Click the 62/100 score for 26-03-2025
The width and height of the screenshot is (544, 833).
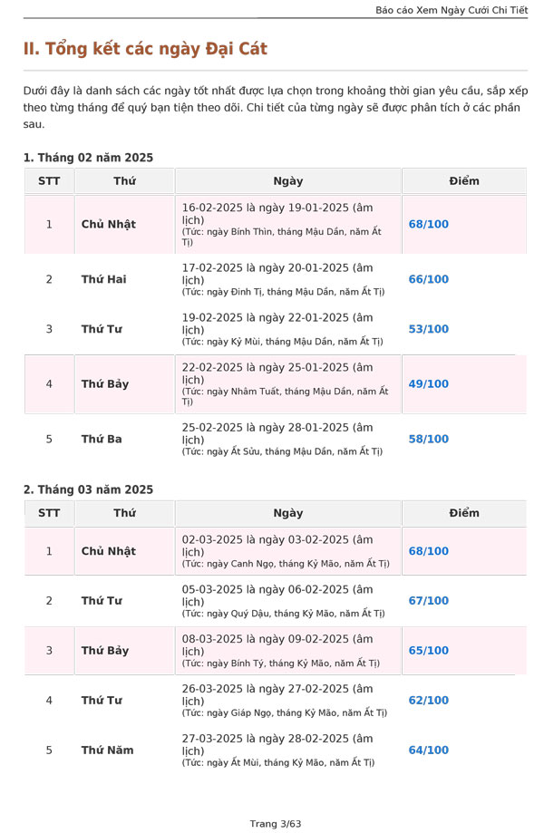(x=428, y=700)
